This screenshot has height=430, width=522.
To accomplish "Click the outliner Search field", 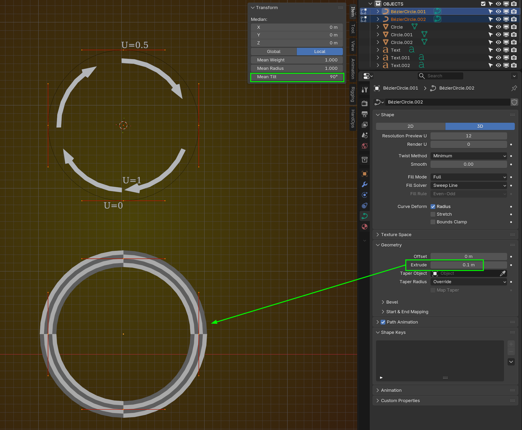I will [x=440, y=75].
